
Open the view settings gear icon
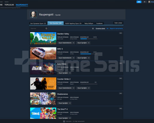pos(93,28)
